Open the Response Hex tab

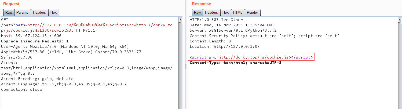[225, 12]
